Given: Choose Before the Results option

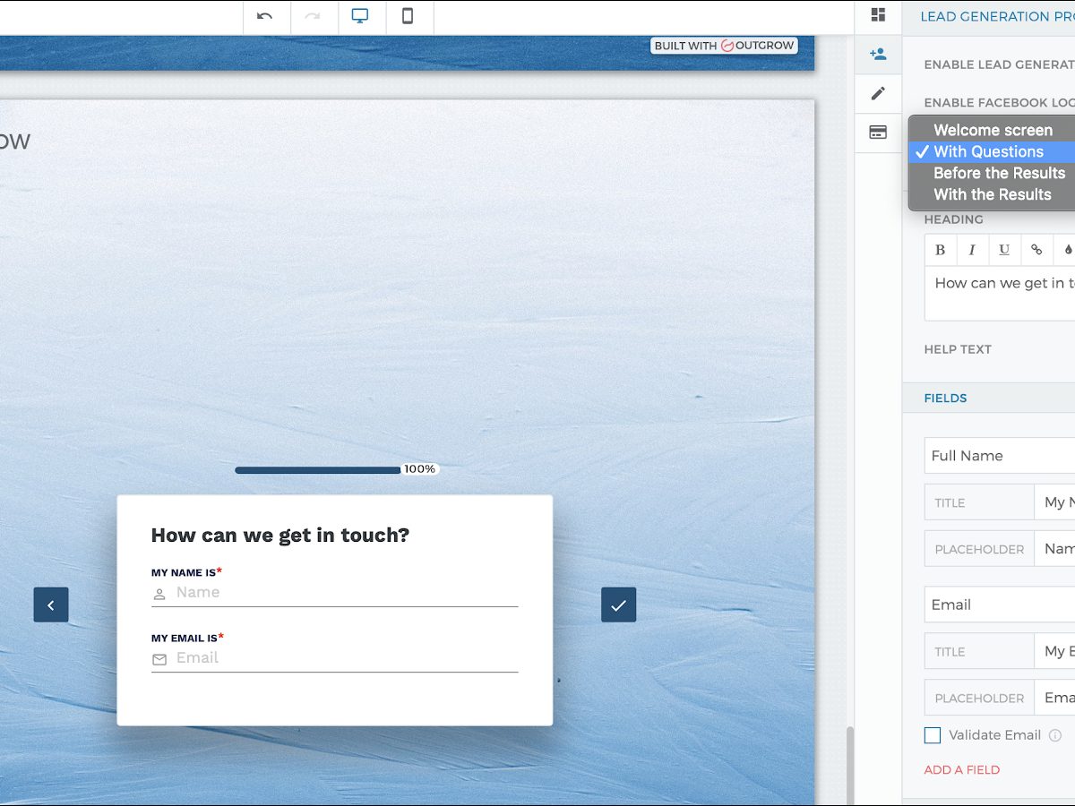Looking at the screenshot, I should [x=999, y=173].
